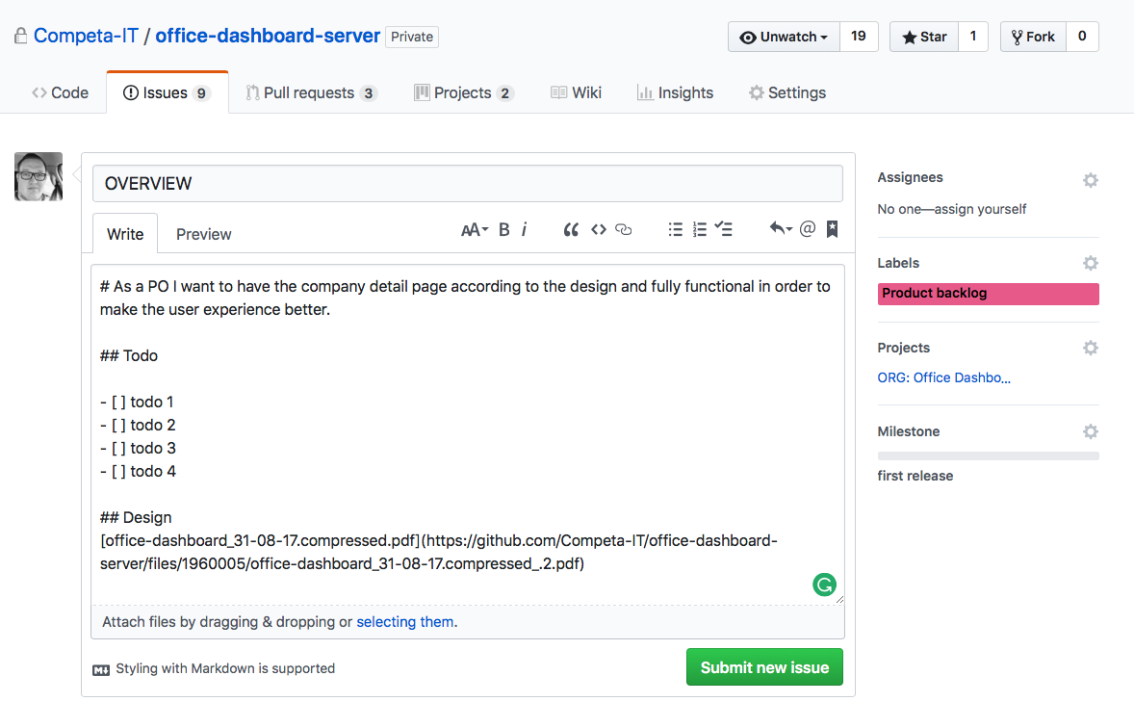Switch to the Preview tab
The image size is (1134, 728).
(204, 234)
